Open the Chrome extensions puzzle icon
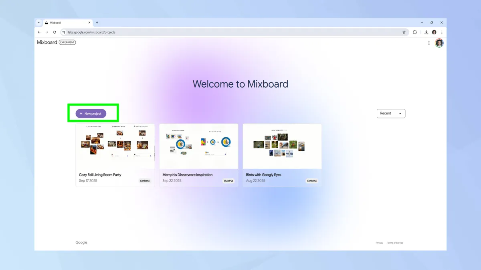The height and width of the screenshot is (270, 481). (x=415, y=32)
